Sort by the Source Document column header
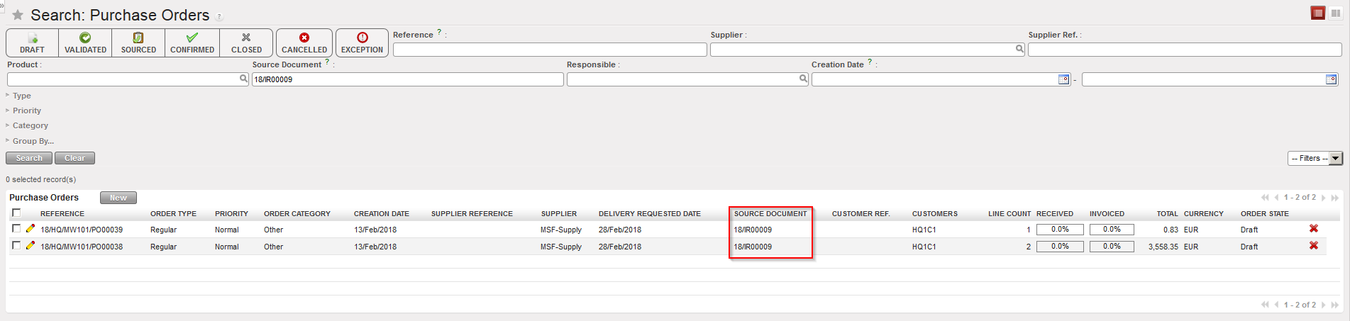1350x321 pixels. coord(770,213)
